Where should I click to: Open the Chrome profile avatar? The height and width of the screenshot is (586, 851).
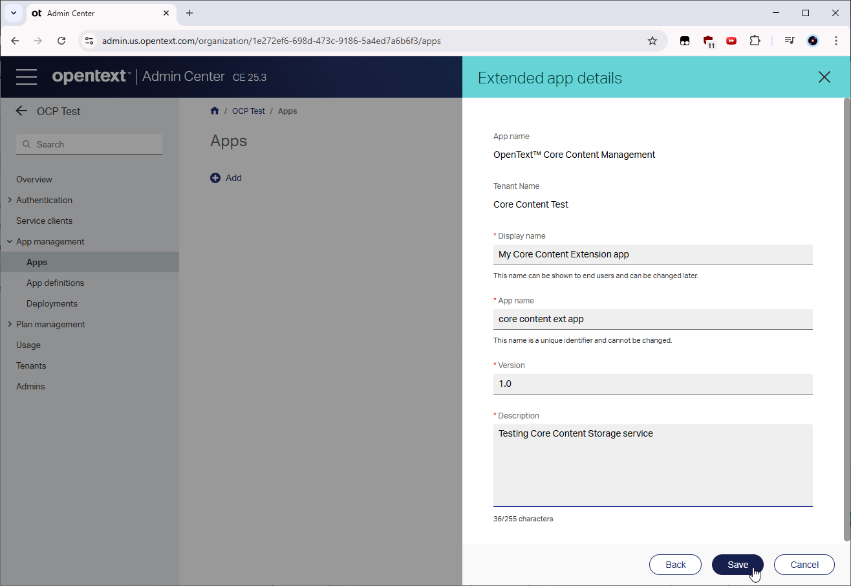(813, 41)
